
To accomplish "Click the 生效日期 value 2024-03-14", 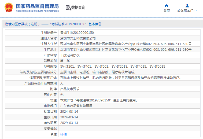I will coord(69,117).
